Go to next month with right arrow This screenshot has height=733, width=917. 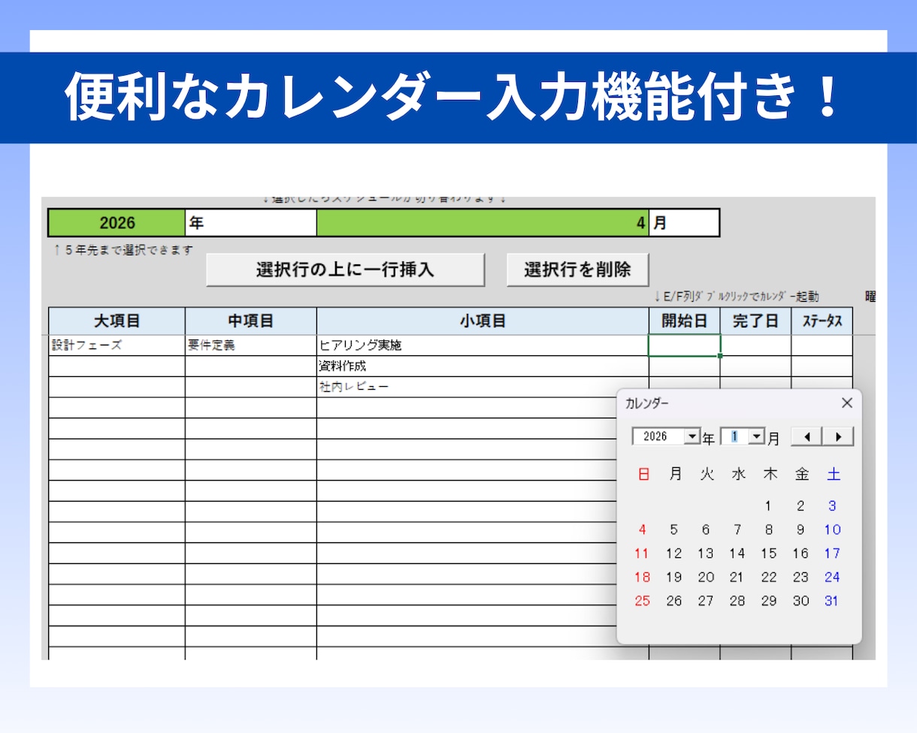point(838,436)
